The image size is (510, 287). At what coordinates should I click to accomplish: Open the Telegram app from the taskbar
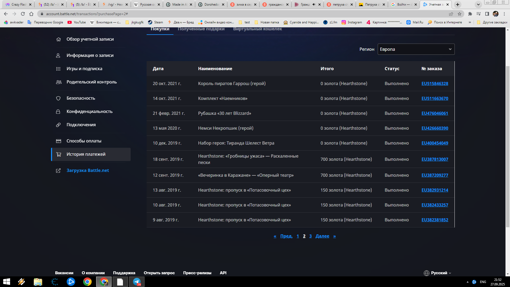point(137,282)
